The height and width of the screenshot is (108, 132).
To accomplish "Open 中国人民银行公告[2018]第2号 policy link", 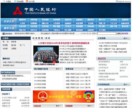I will coord(77,74).
